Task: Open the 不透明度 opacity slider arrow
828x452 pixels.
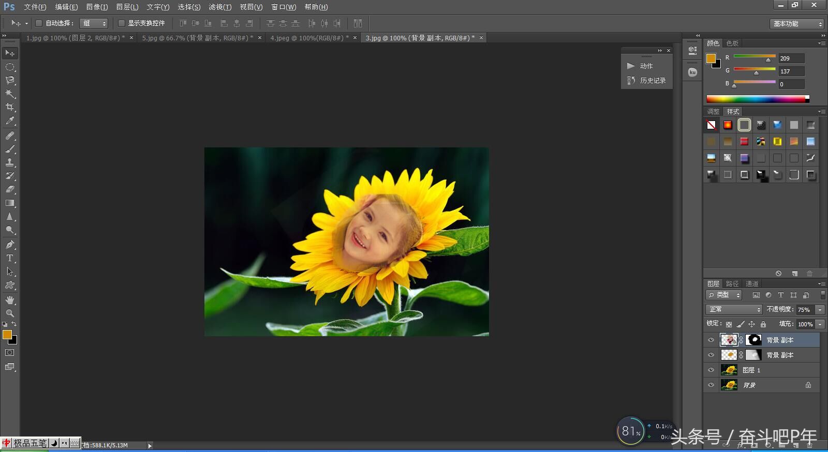Action: click(x=820, y=309)
